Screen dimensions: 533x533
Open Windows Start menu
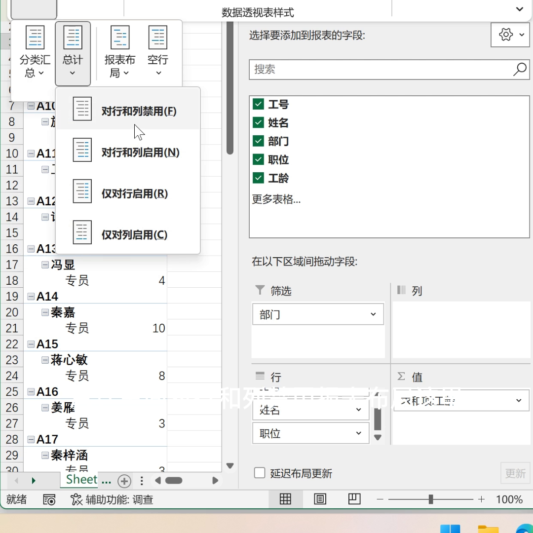point(450,529)
